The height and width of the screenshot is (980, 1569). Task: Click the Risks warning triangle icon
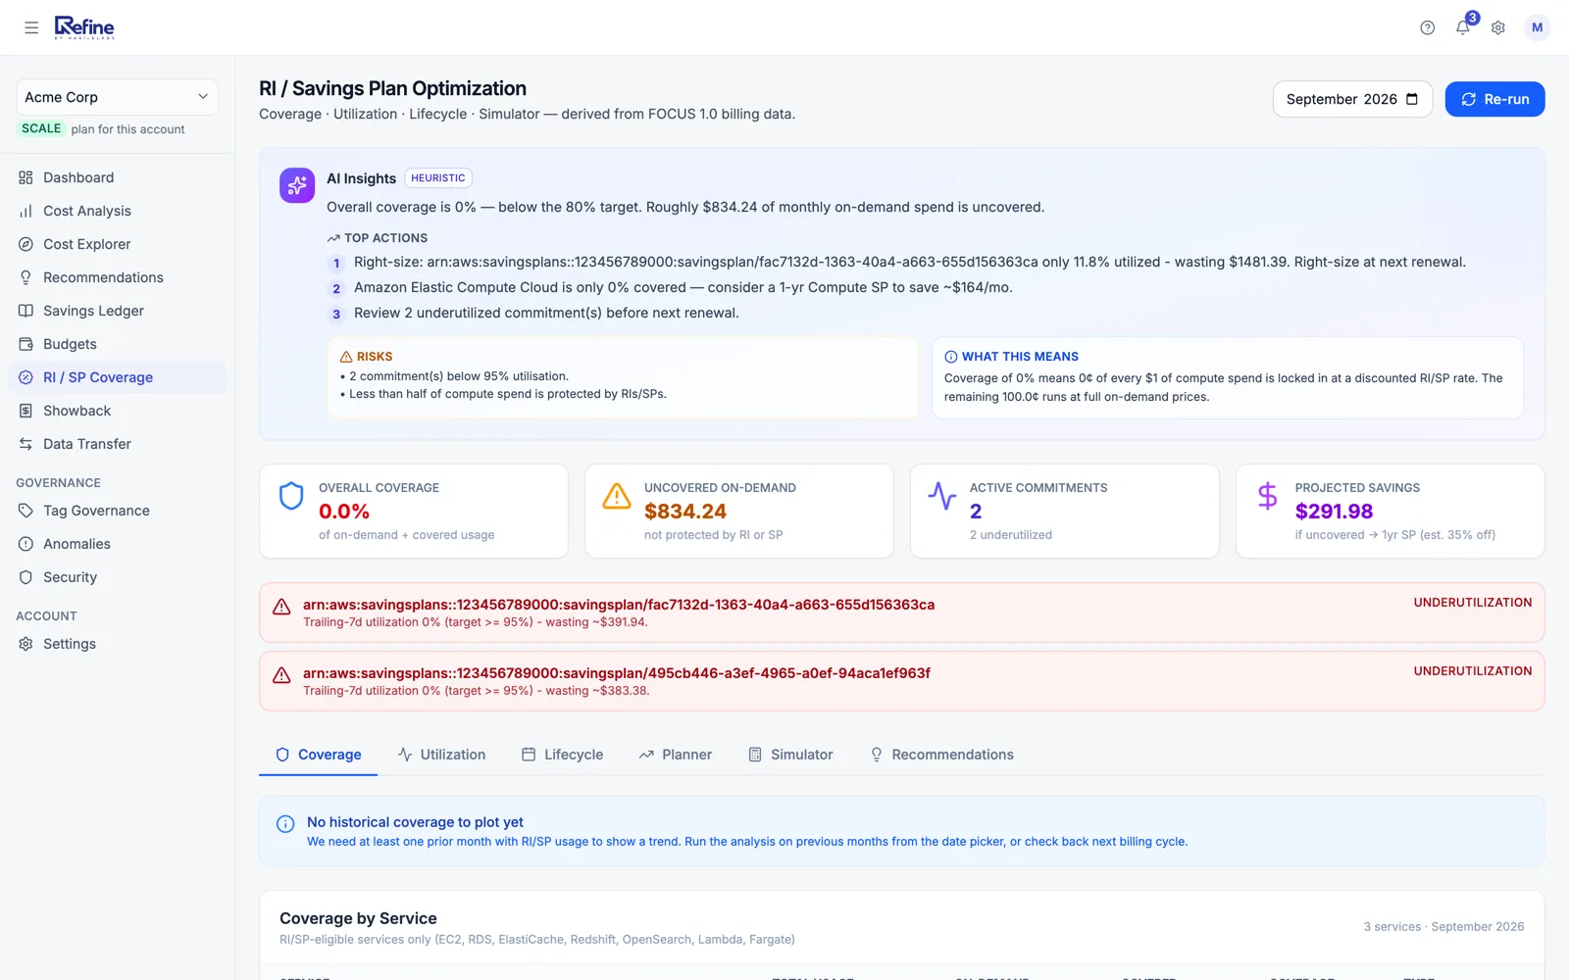click(x=346, y=357)
